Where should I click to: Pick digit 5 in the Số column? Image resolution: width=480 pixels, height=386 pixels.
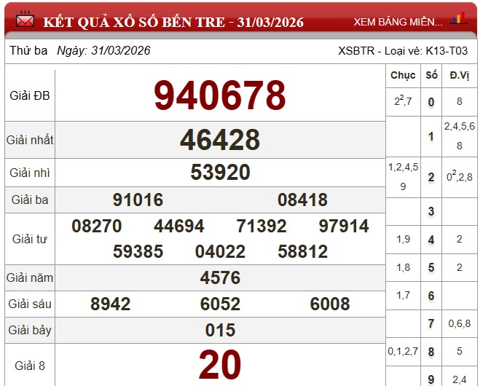[431, 267]
